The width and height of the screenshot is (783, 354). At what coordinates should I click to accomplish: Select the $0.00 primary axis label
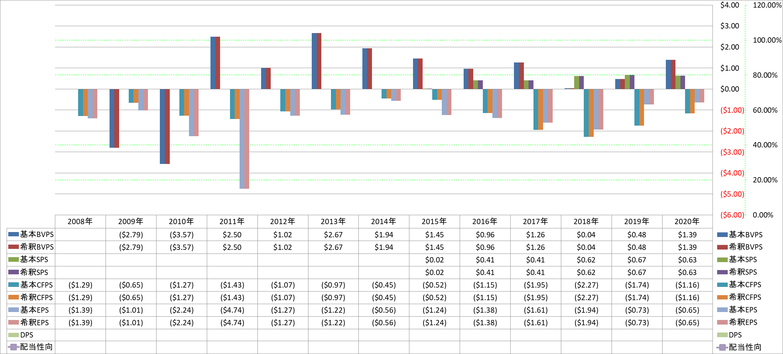pyautogui.click(x=730, y=89)
